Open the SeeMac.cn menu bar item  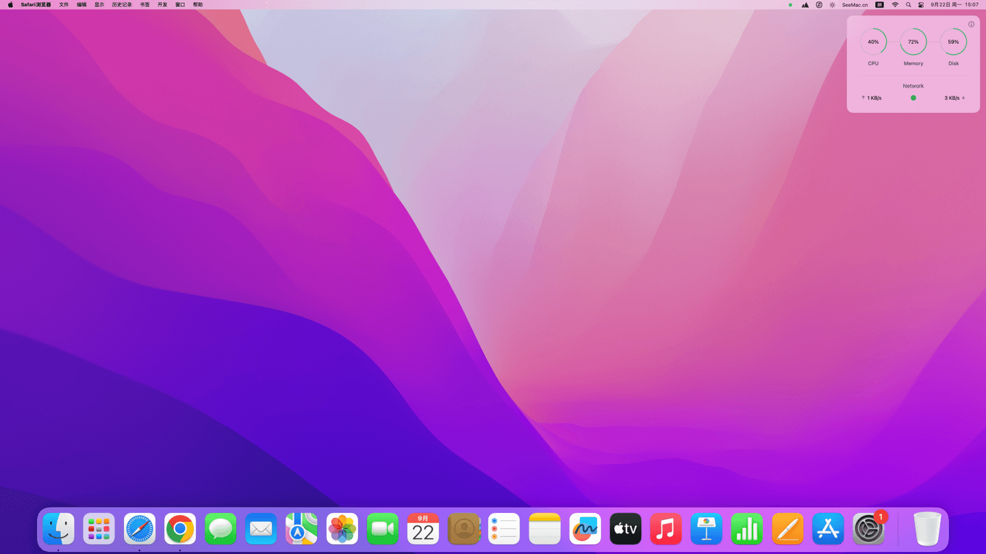click(x=855, y=5)
